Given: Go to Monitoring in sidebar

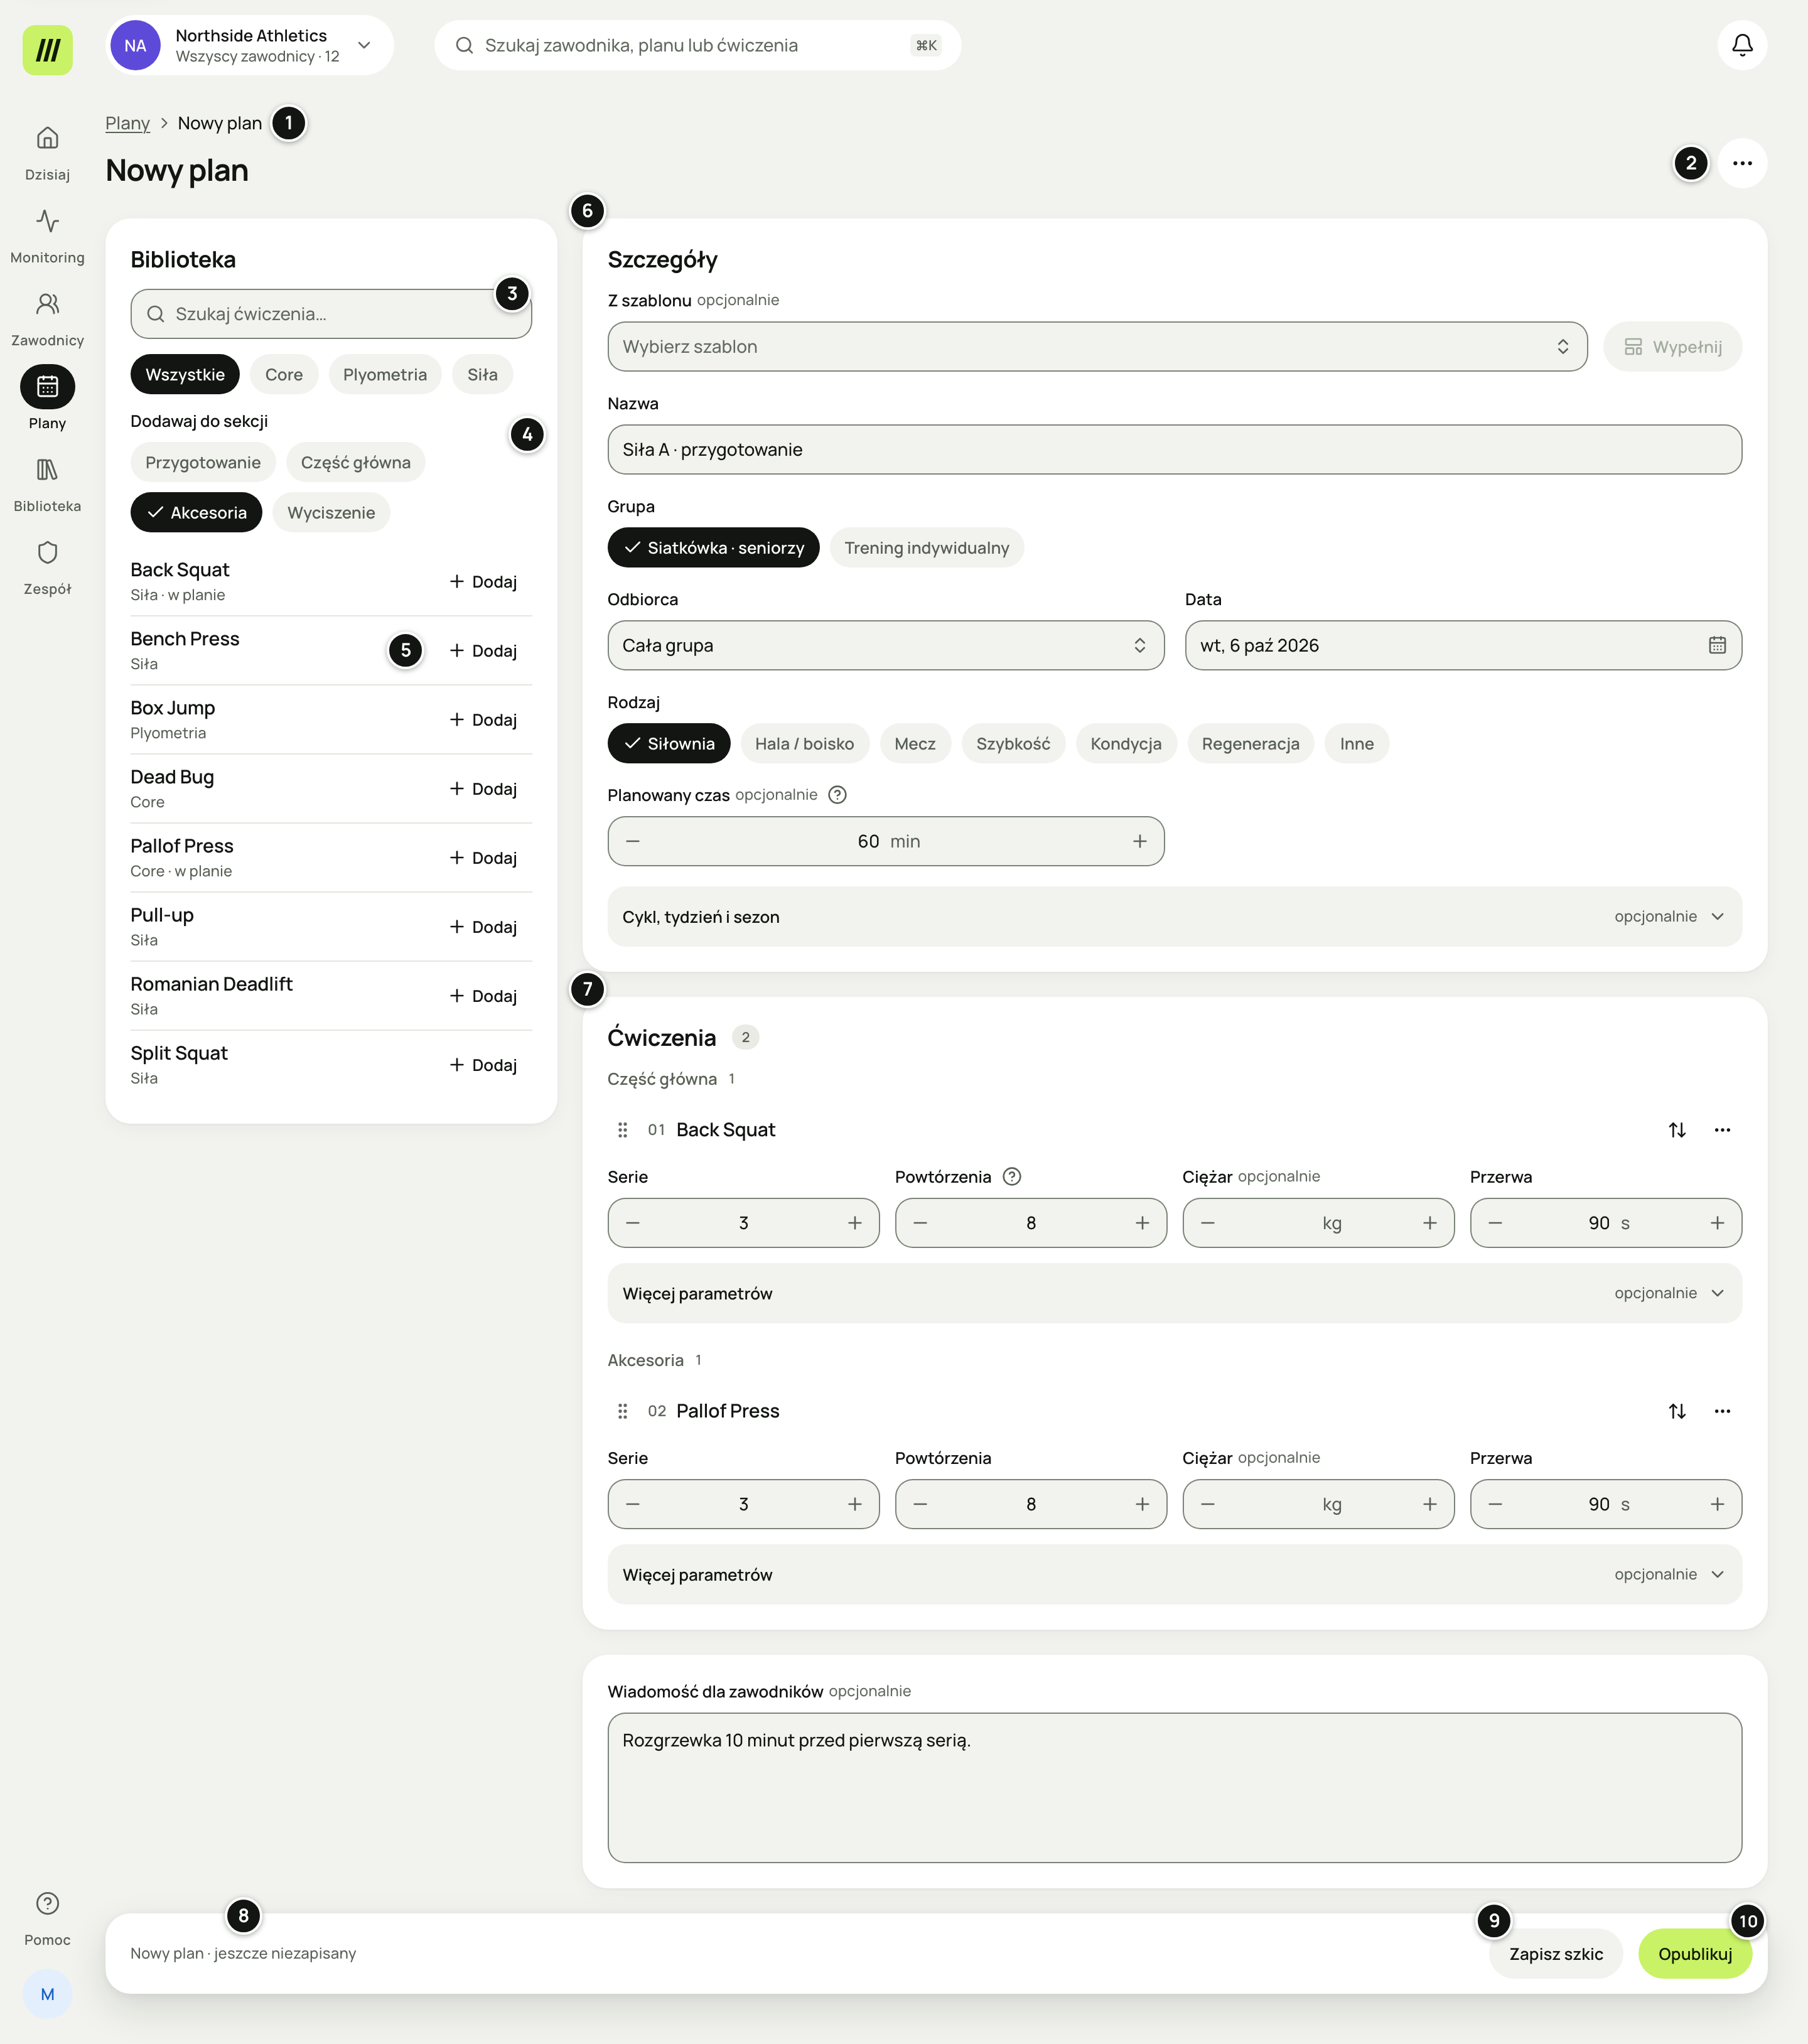Looking at the screenshot, I should (47, 236).
